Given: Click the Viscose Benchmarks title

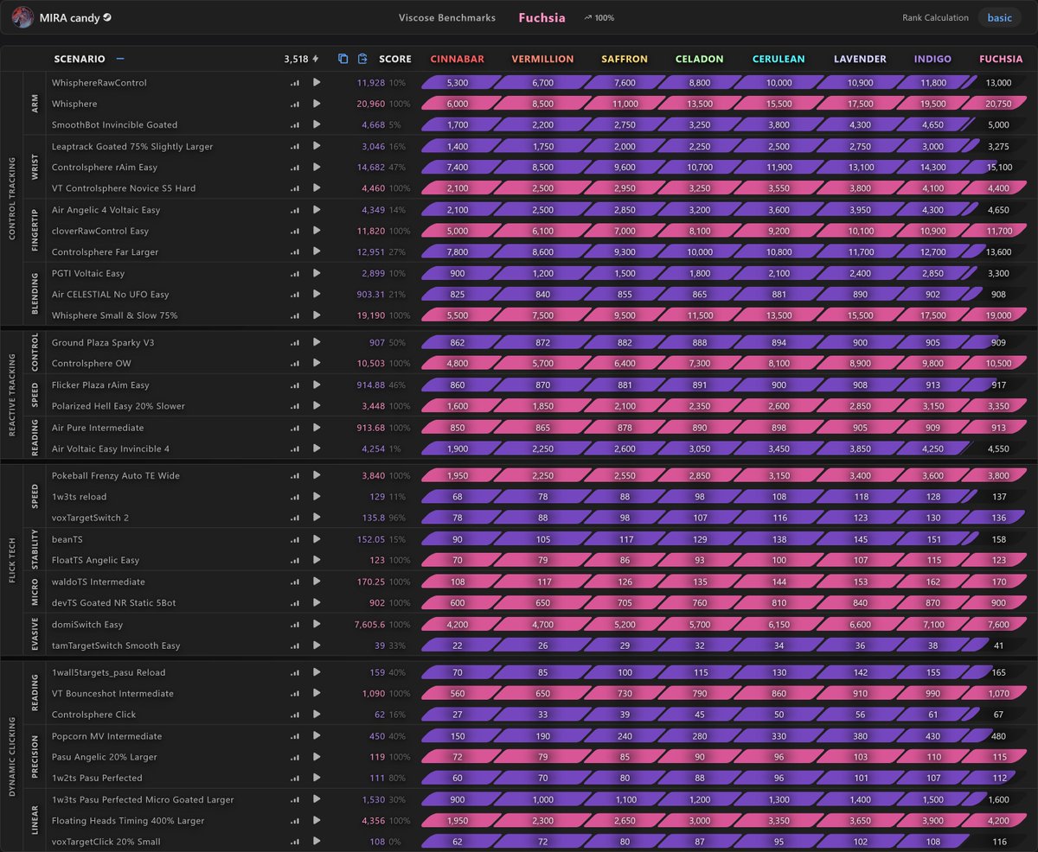Looking at the screenshot, I should click(x=447, y=17).
